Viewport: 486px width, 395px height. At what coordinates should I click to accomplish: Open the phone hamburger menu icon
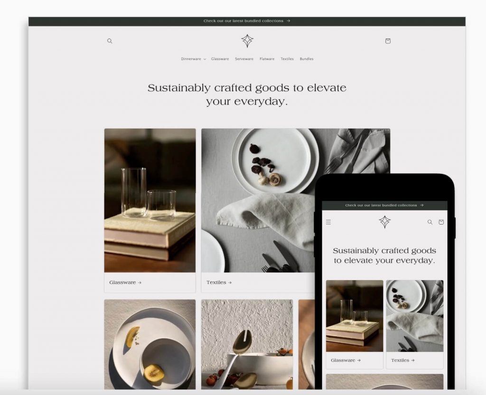[328, 222]
